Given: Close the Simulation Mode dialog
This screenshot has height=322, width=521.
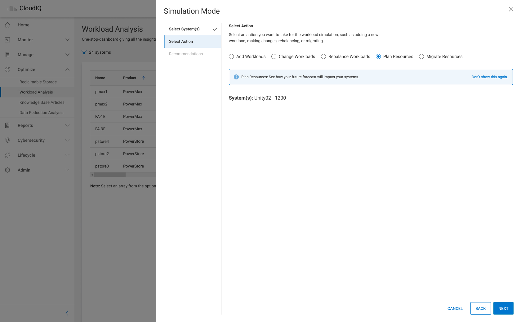Looking at the screenshot, I should click(511, 9).
